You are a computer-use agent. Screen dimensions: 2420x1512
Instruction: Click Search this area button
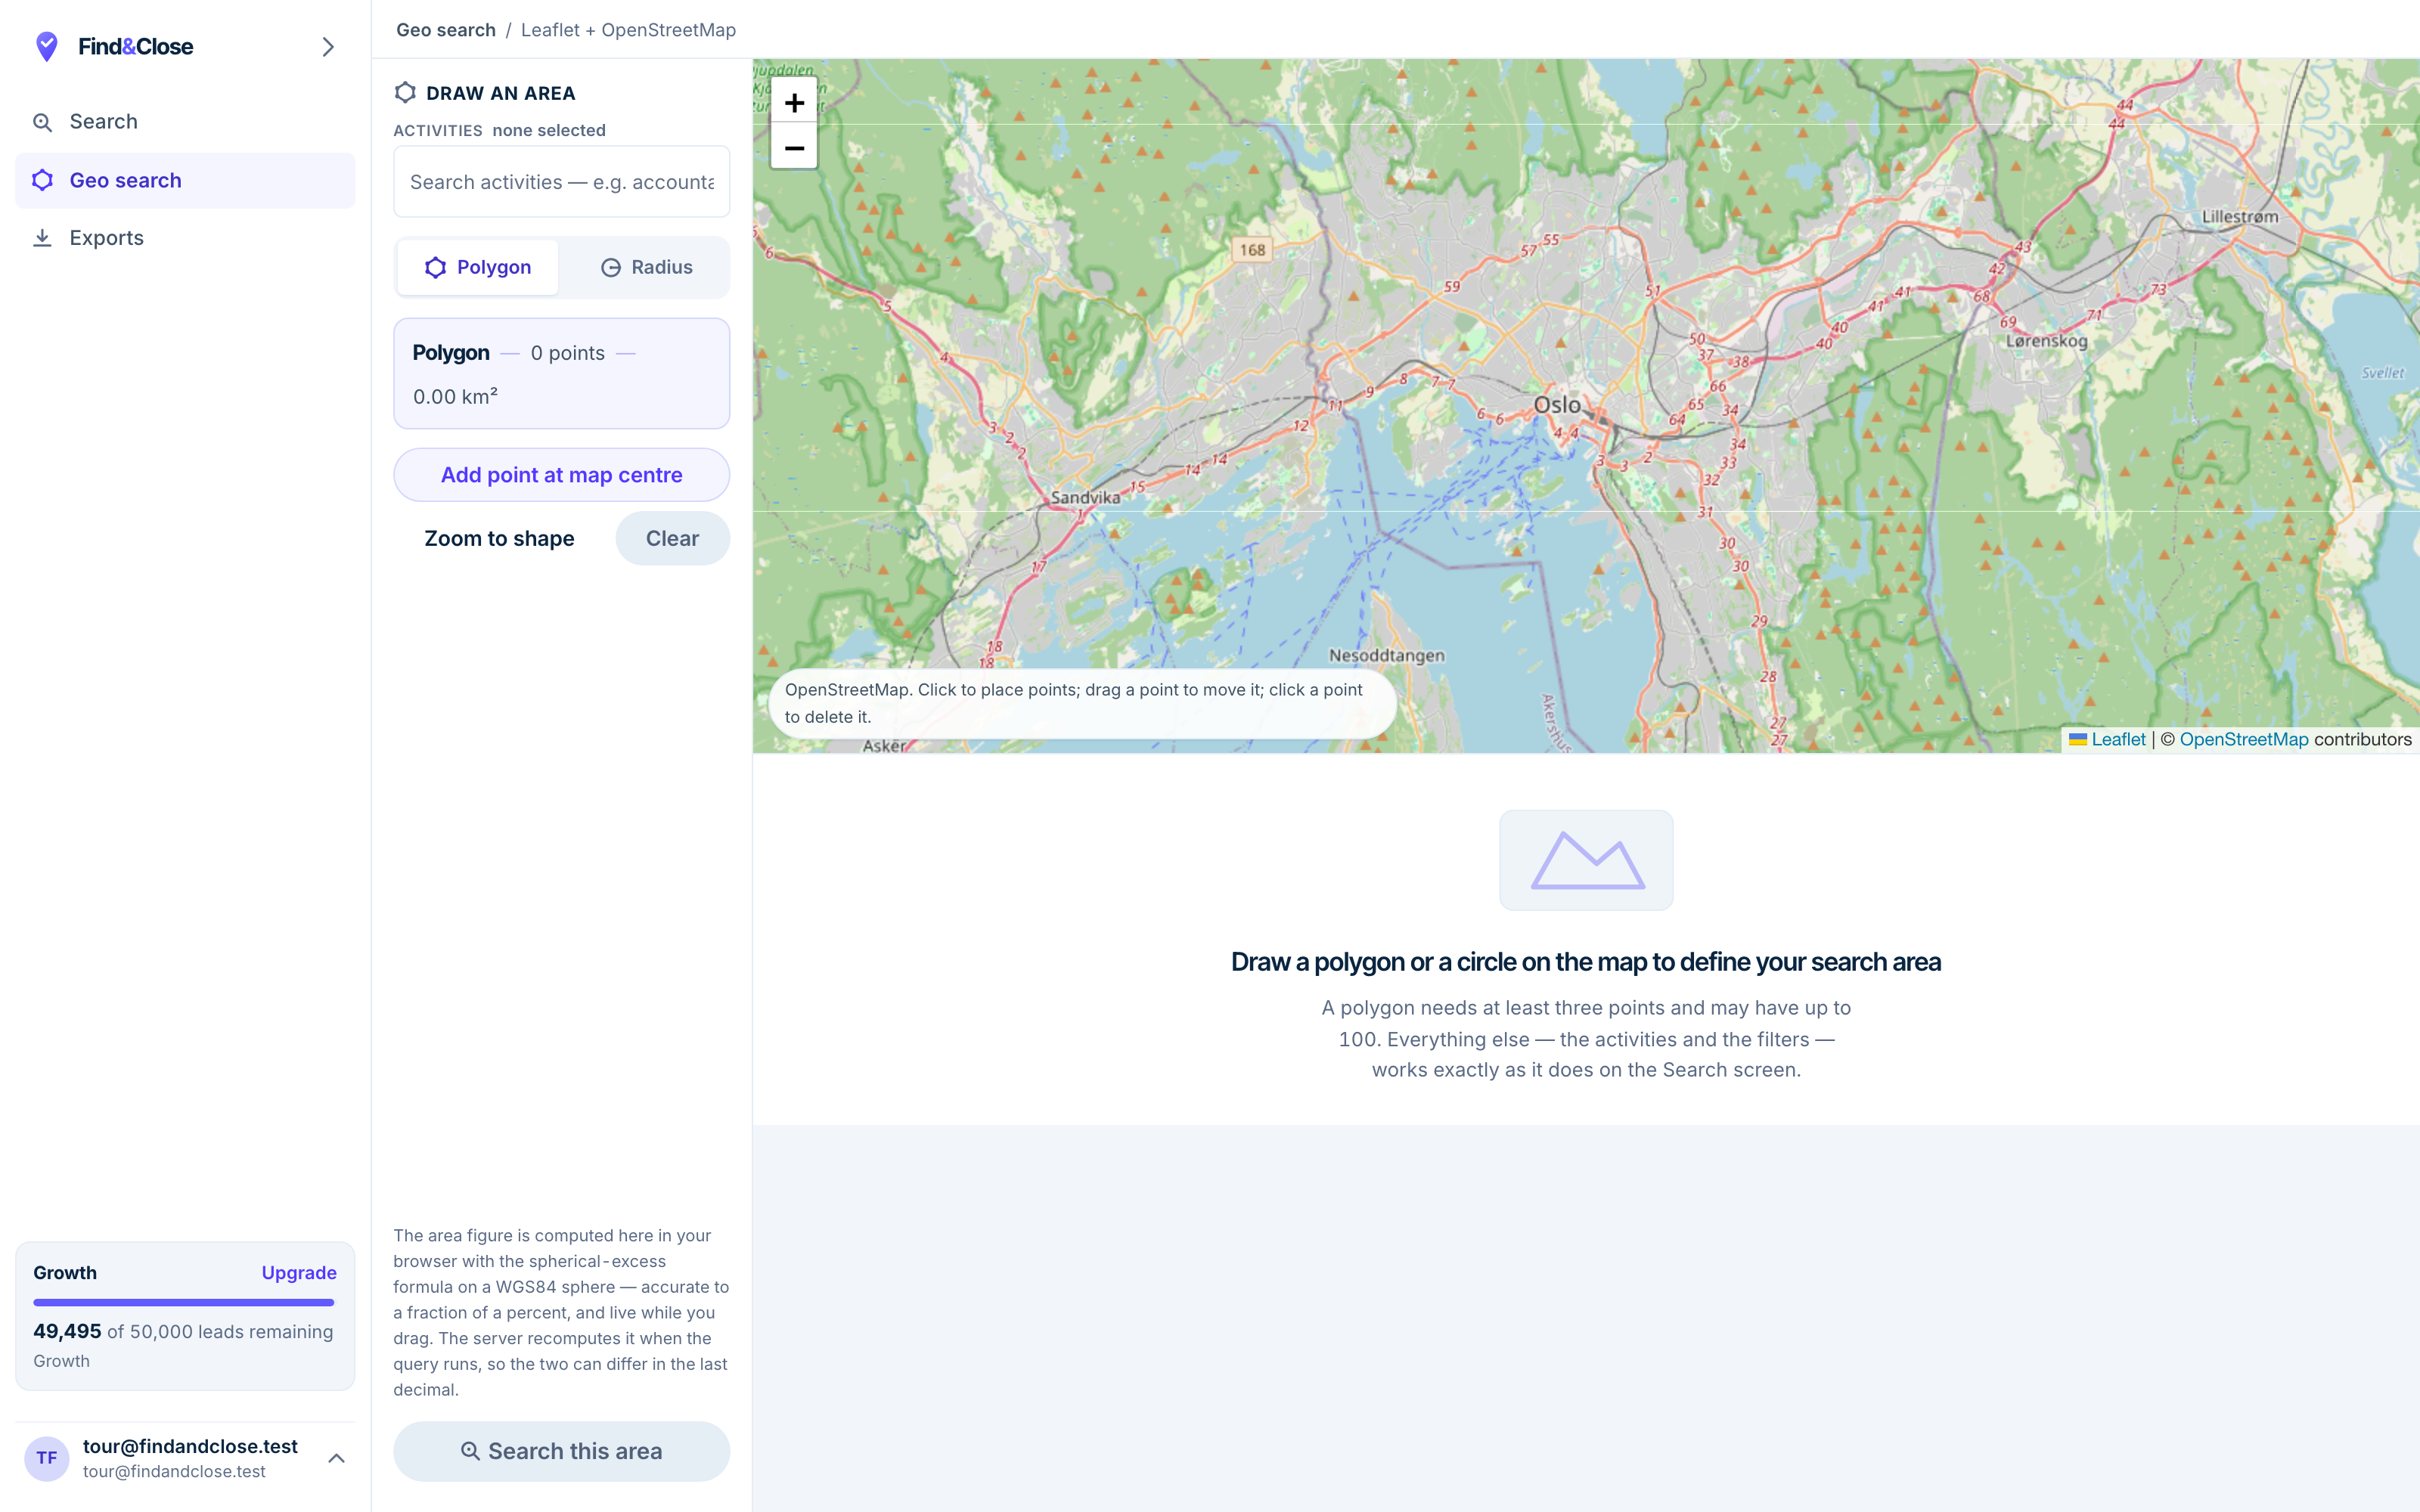[562, 1451]
